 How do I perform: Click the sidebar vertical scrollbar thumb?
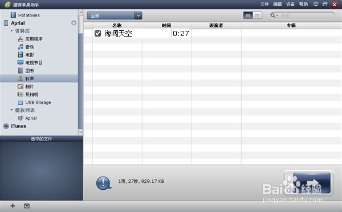click(x=80, y=81)
